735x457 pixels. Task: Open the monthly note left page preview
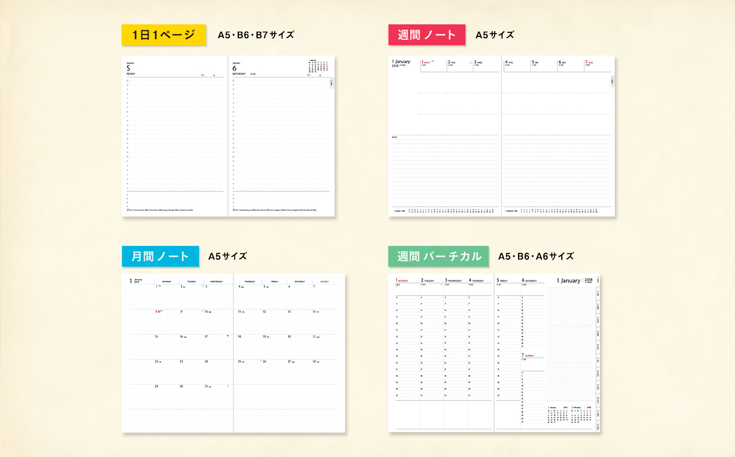pos(177,353)
